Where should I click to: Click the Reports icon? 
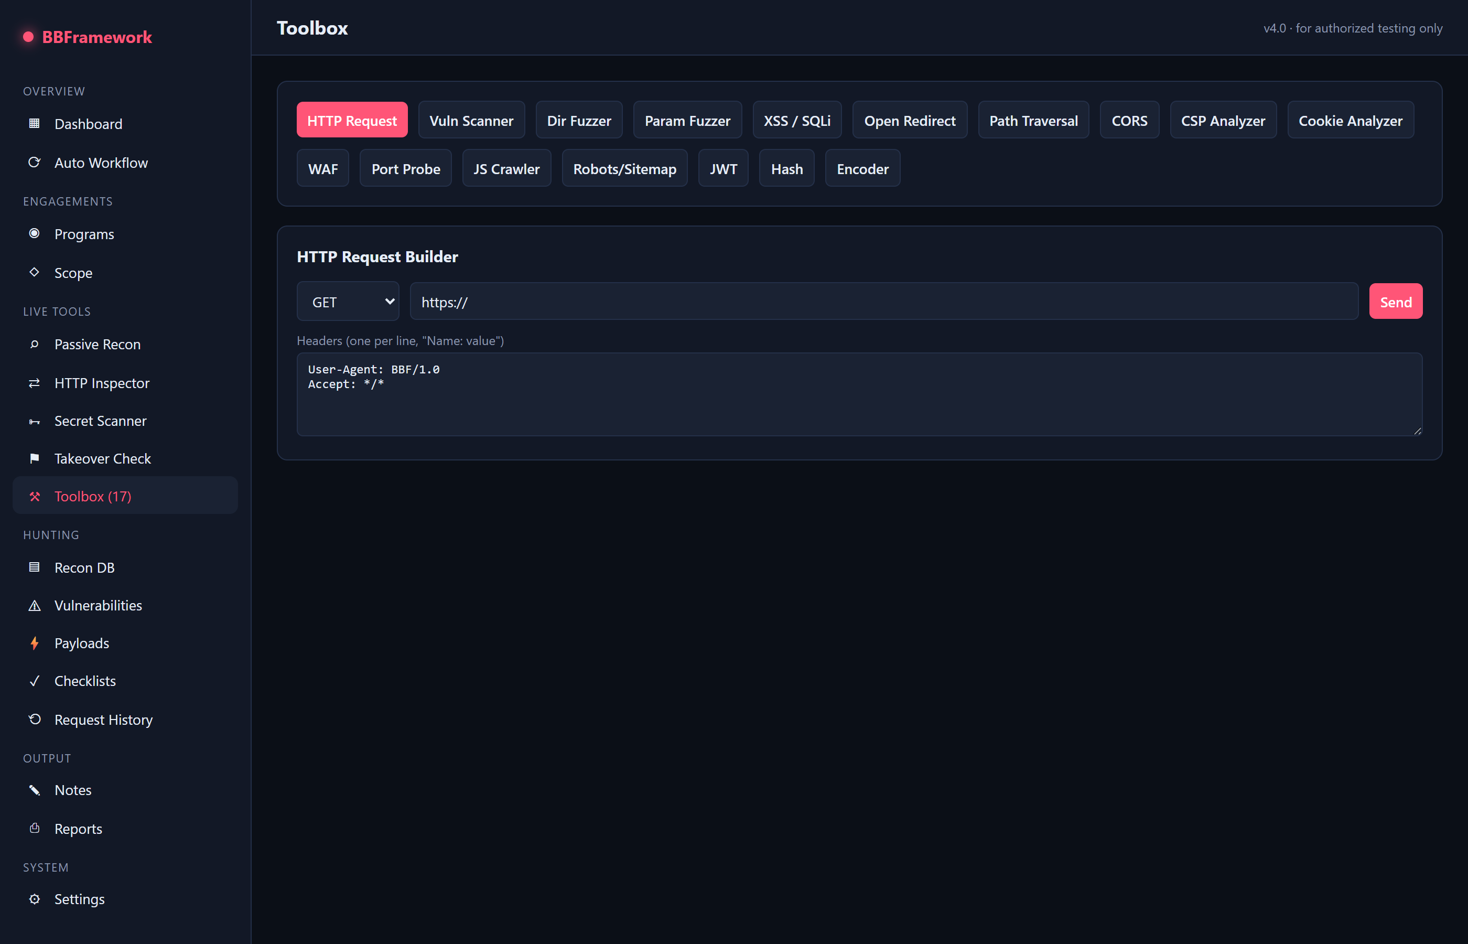pos(34,828)
